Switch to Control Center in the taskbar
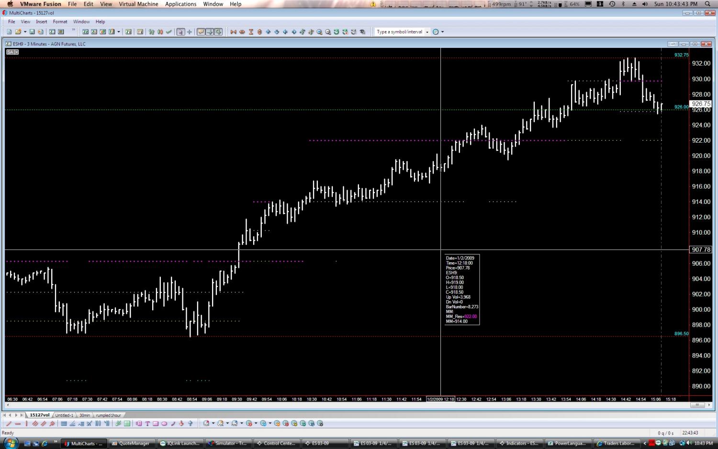Screen dimensions: 718x449 [x=277, y=443]
